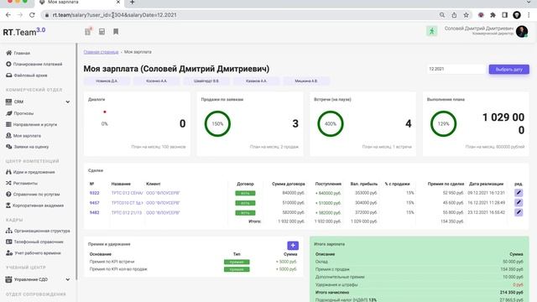This screenshot has height=302, width=537.
Task: Click the Идеи и предложения binoculars icon
Action: [8, 172]
